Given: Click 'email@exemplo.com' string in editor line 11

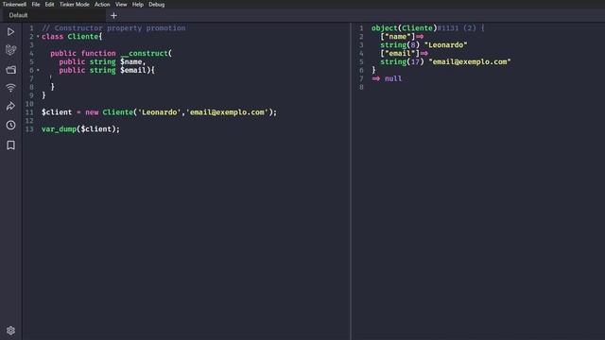Looking at the screenshot, I should [227, 112].
